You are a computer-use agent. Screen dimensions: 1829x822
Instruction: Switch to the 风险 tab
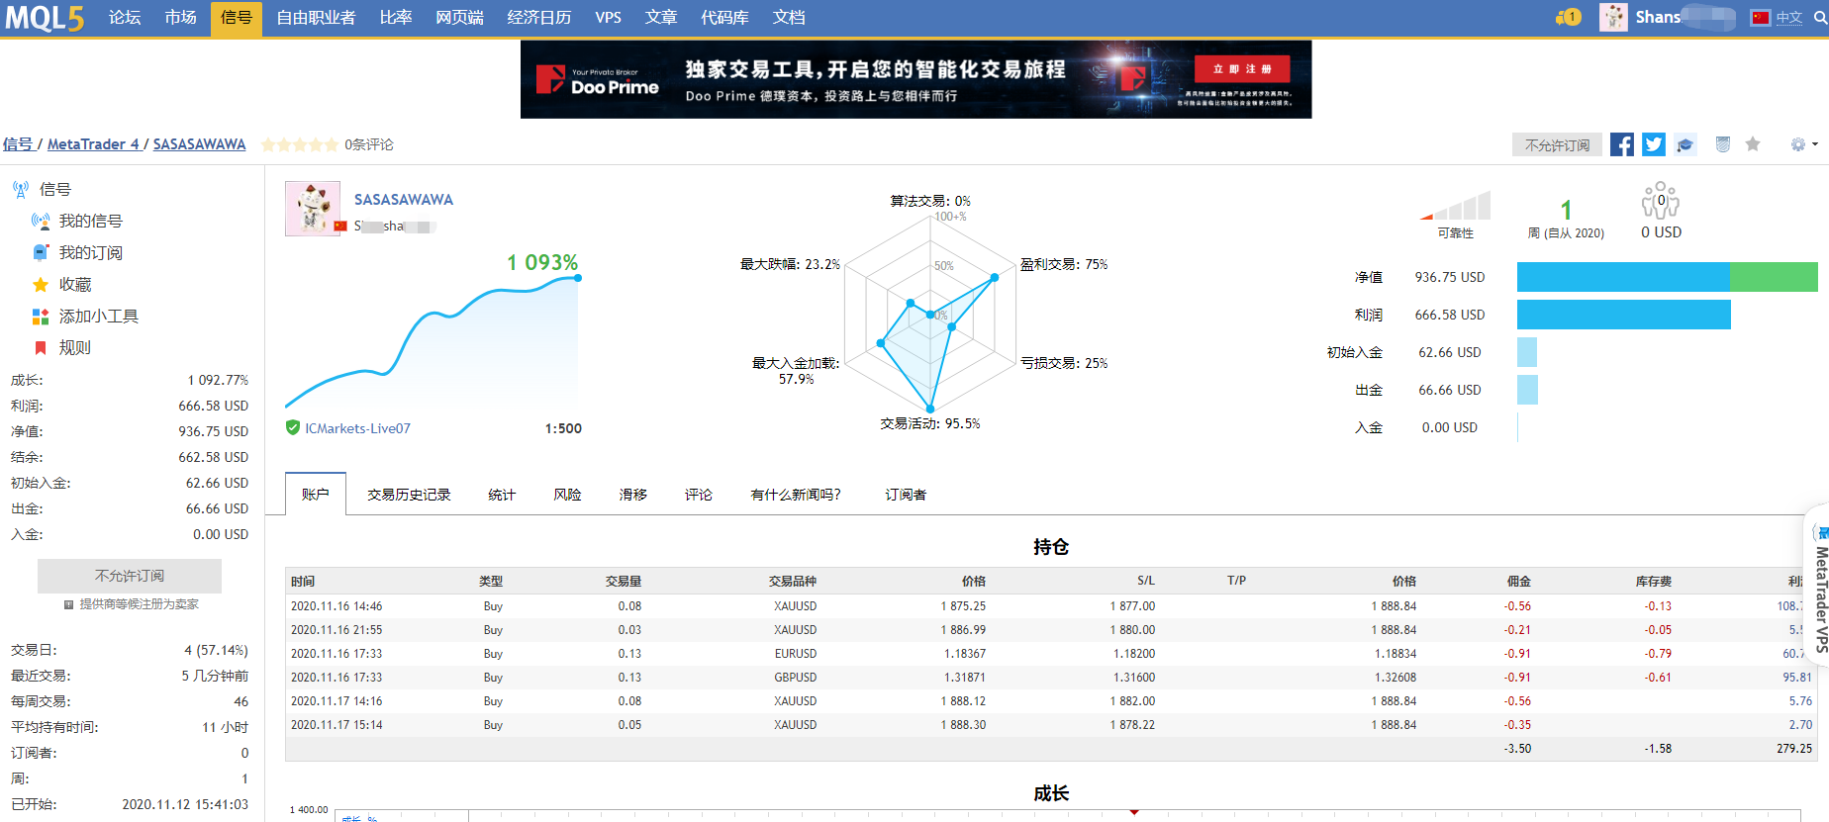pyautogui.click(x=567, y=495)
